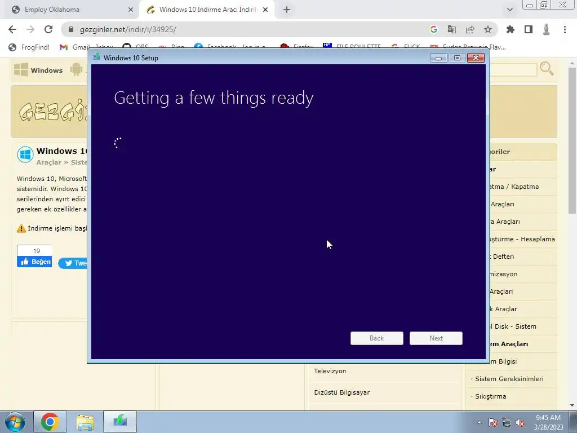Go back with Chrome's back arrow
Viewport: 577px width, 433px height.
[12, 29]
